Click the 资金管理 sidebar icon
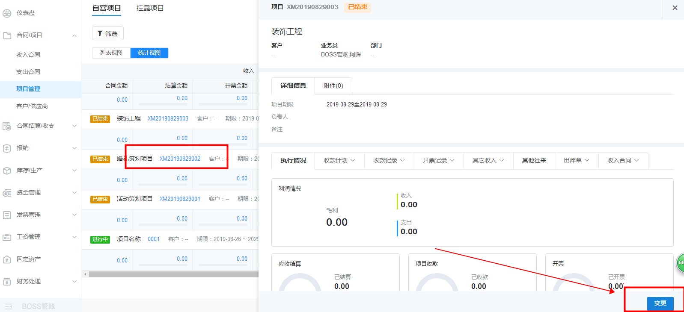Viewport: 684px width, 312px height. point(7,193)
